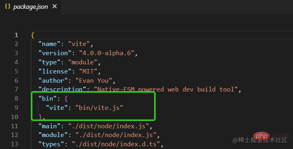Viewport: 293px width, 149px height.
Task: Click the "./dist/node/index.js" value on line 11
Action: 108,126
